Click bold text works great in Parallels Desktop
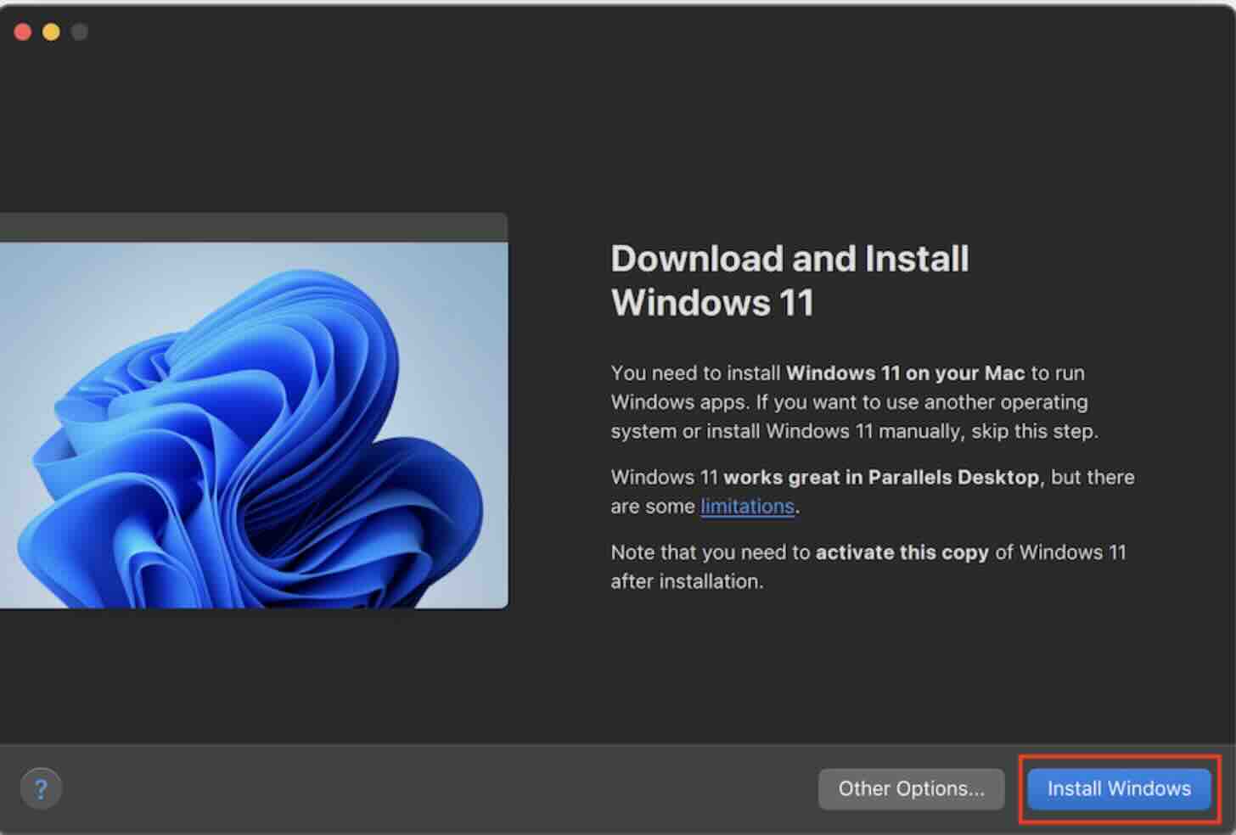The height and width of the screenshot is (835, 1236). 880,477
